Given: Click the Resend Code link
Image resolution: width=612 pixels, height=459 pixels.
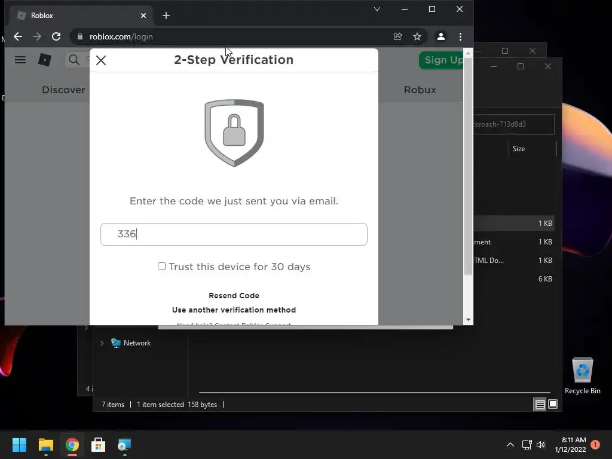Looking at the screenshot, I should click(234, 295).
